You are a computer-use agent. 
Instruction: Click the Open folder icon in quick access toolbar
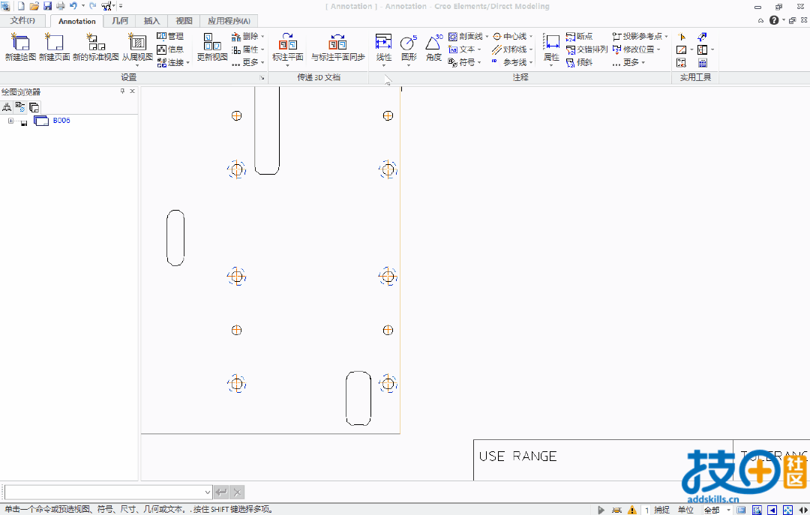click(34, 6)
